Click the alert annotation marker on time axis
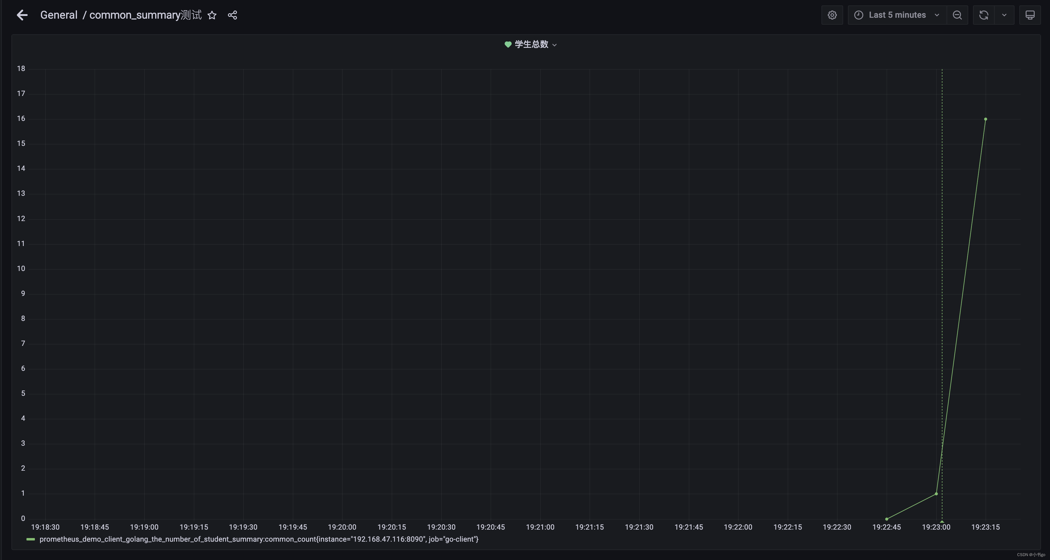 (x=942, y=521)
